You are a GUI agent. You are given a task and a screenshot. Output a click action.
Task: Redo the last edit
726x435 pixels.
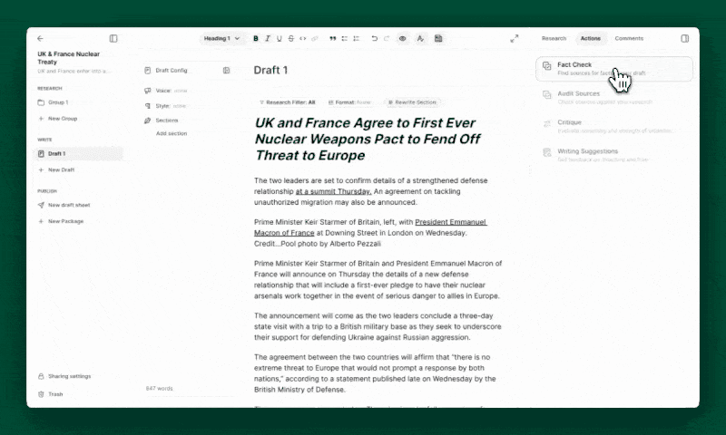[x=387, y=38]
